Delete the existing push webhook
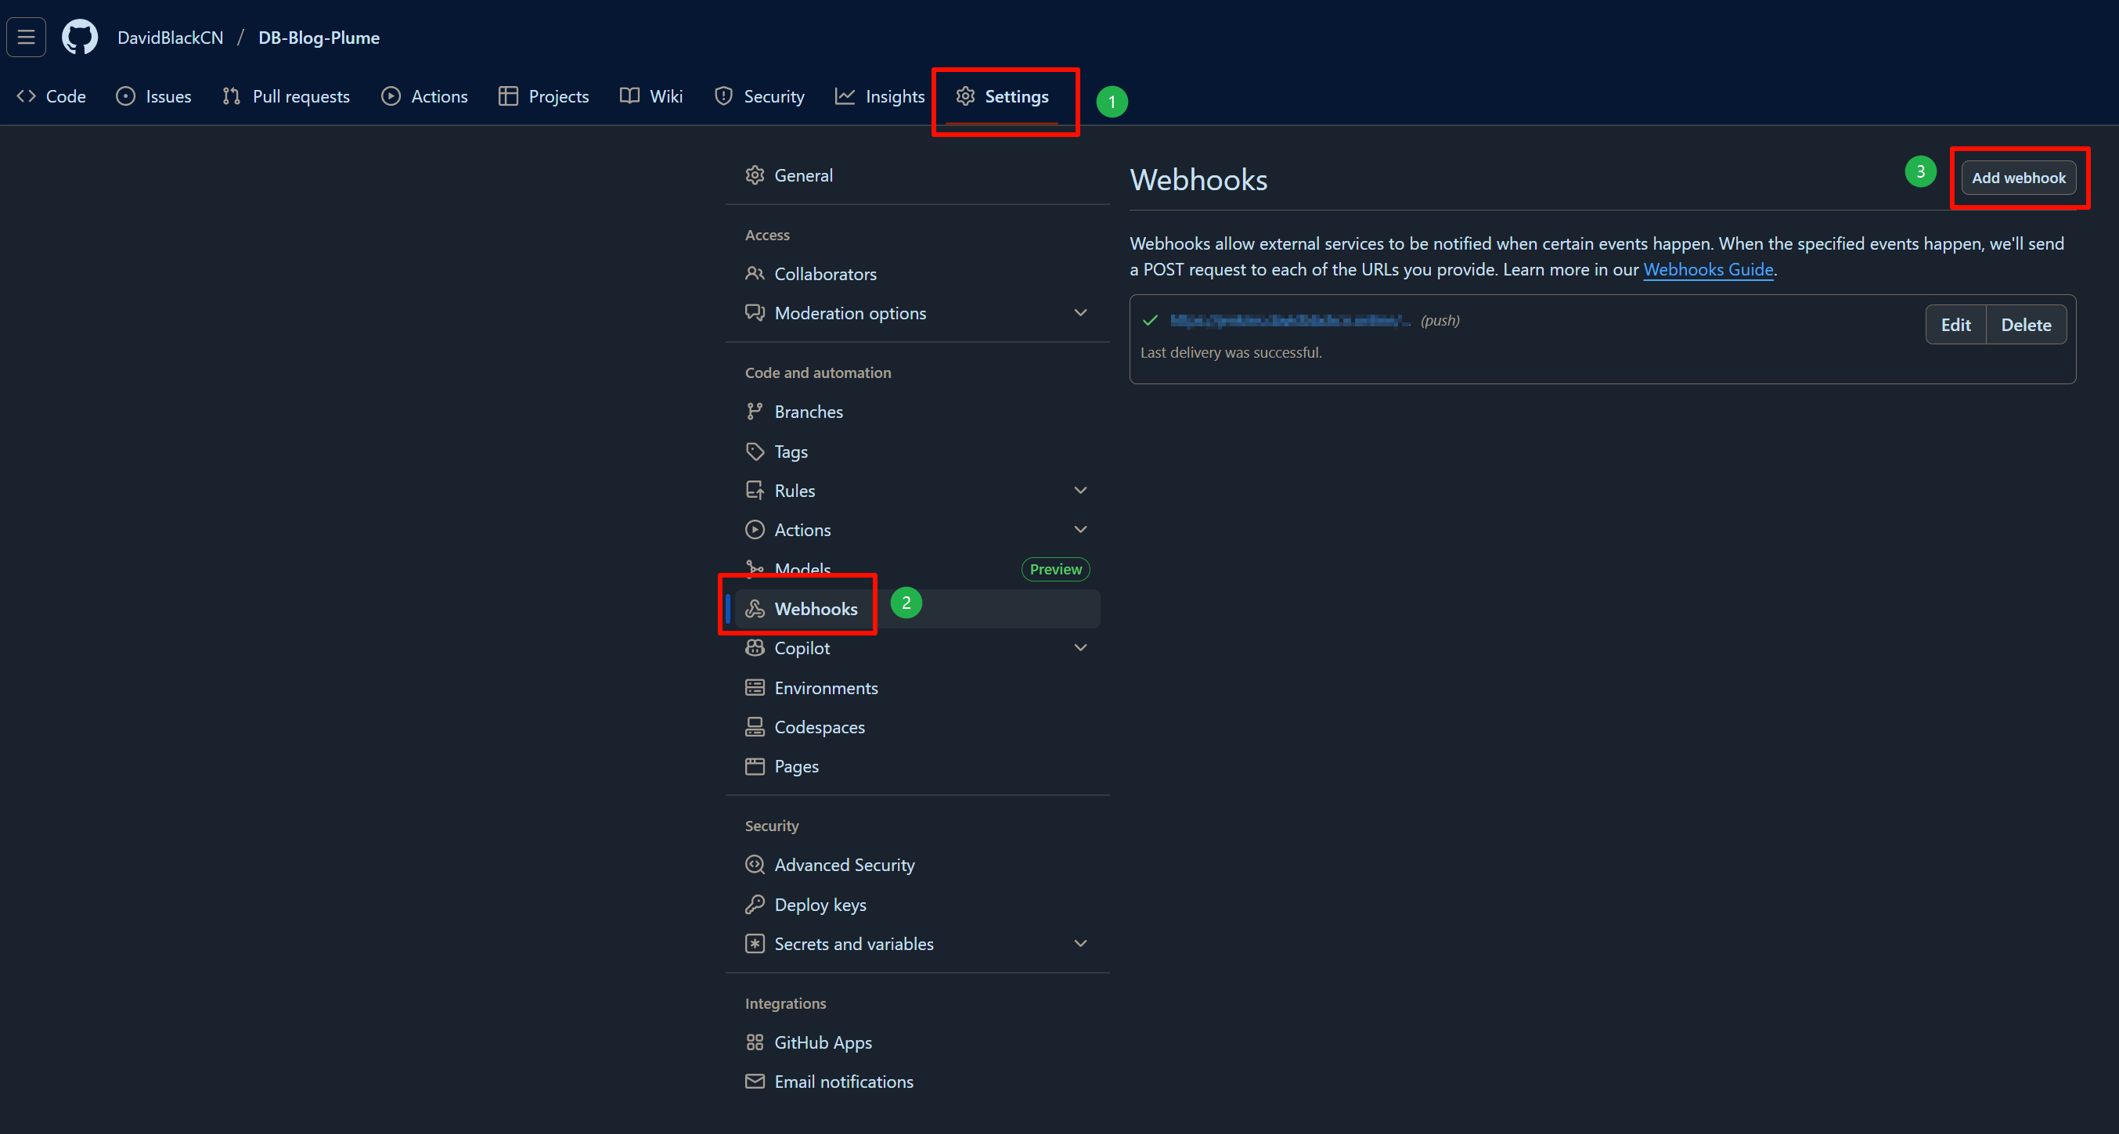The height and width of the screenshot is (1134, 2119). point(2025,325)
